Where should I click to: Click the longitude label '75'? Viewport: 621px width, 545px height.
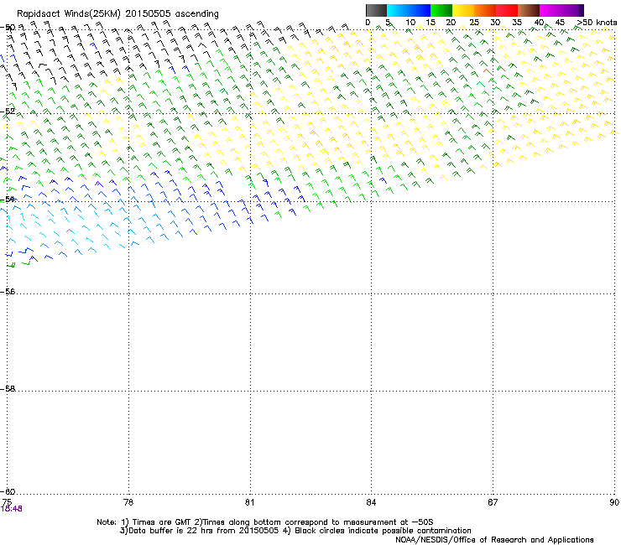tap(7, 502)
